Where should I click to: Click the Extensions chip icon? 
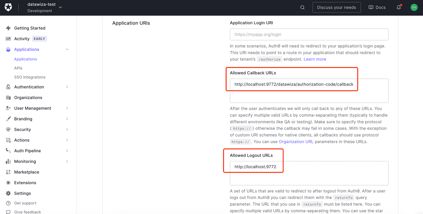(x=8, y=183)
